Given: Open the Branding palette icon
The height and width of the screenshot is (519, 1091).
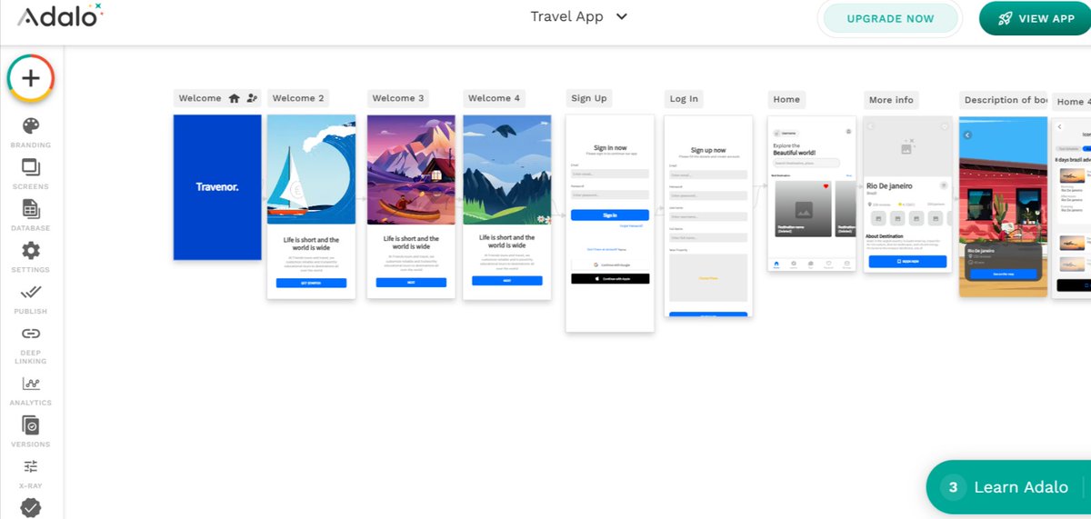Looking at the screenshot, I should click(31, 125).
